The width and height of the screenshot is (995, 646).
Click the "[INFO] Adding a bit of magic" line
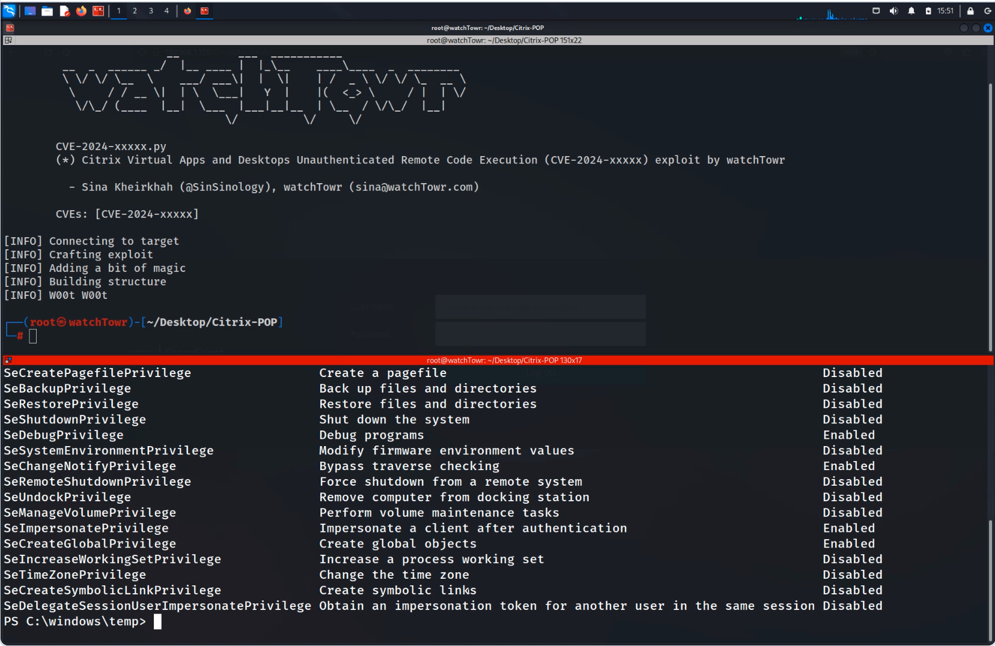tap(95, 268)
